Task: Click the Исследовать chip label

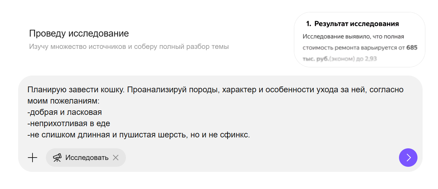Action: [87, 158]
